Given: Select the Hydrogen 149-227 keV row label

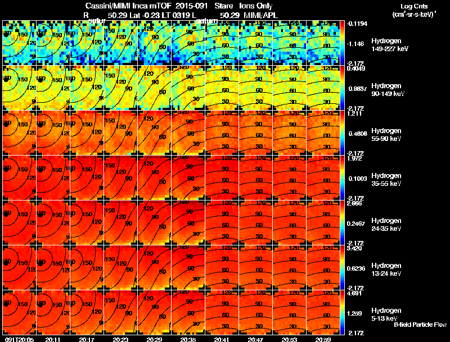Looking at the screenshot, I should pos(390,45).
